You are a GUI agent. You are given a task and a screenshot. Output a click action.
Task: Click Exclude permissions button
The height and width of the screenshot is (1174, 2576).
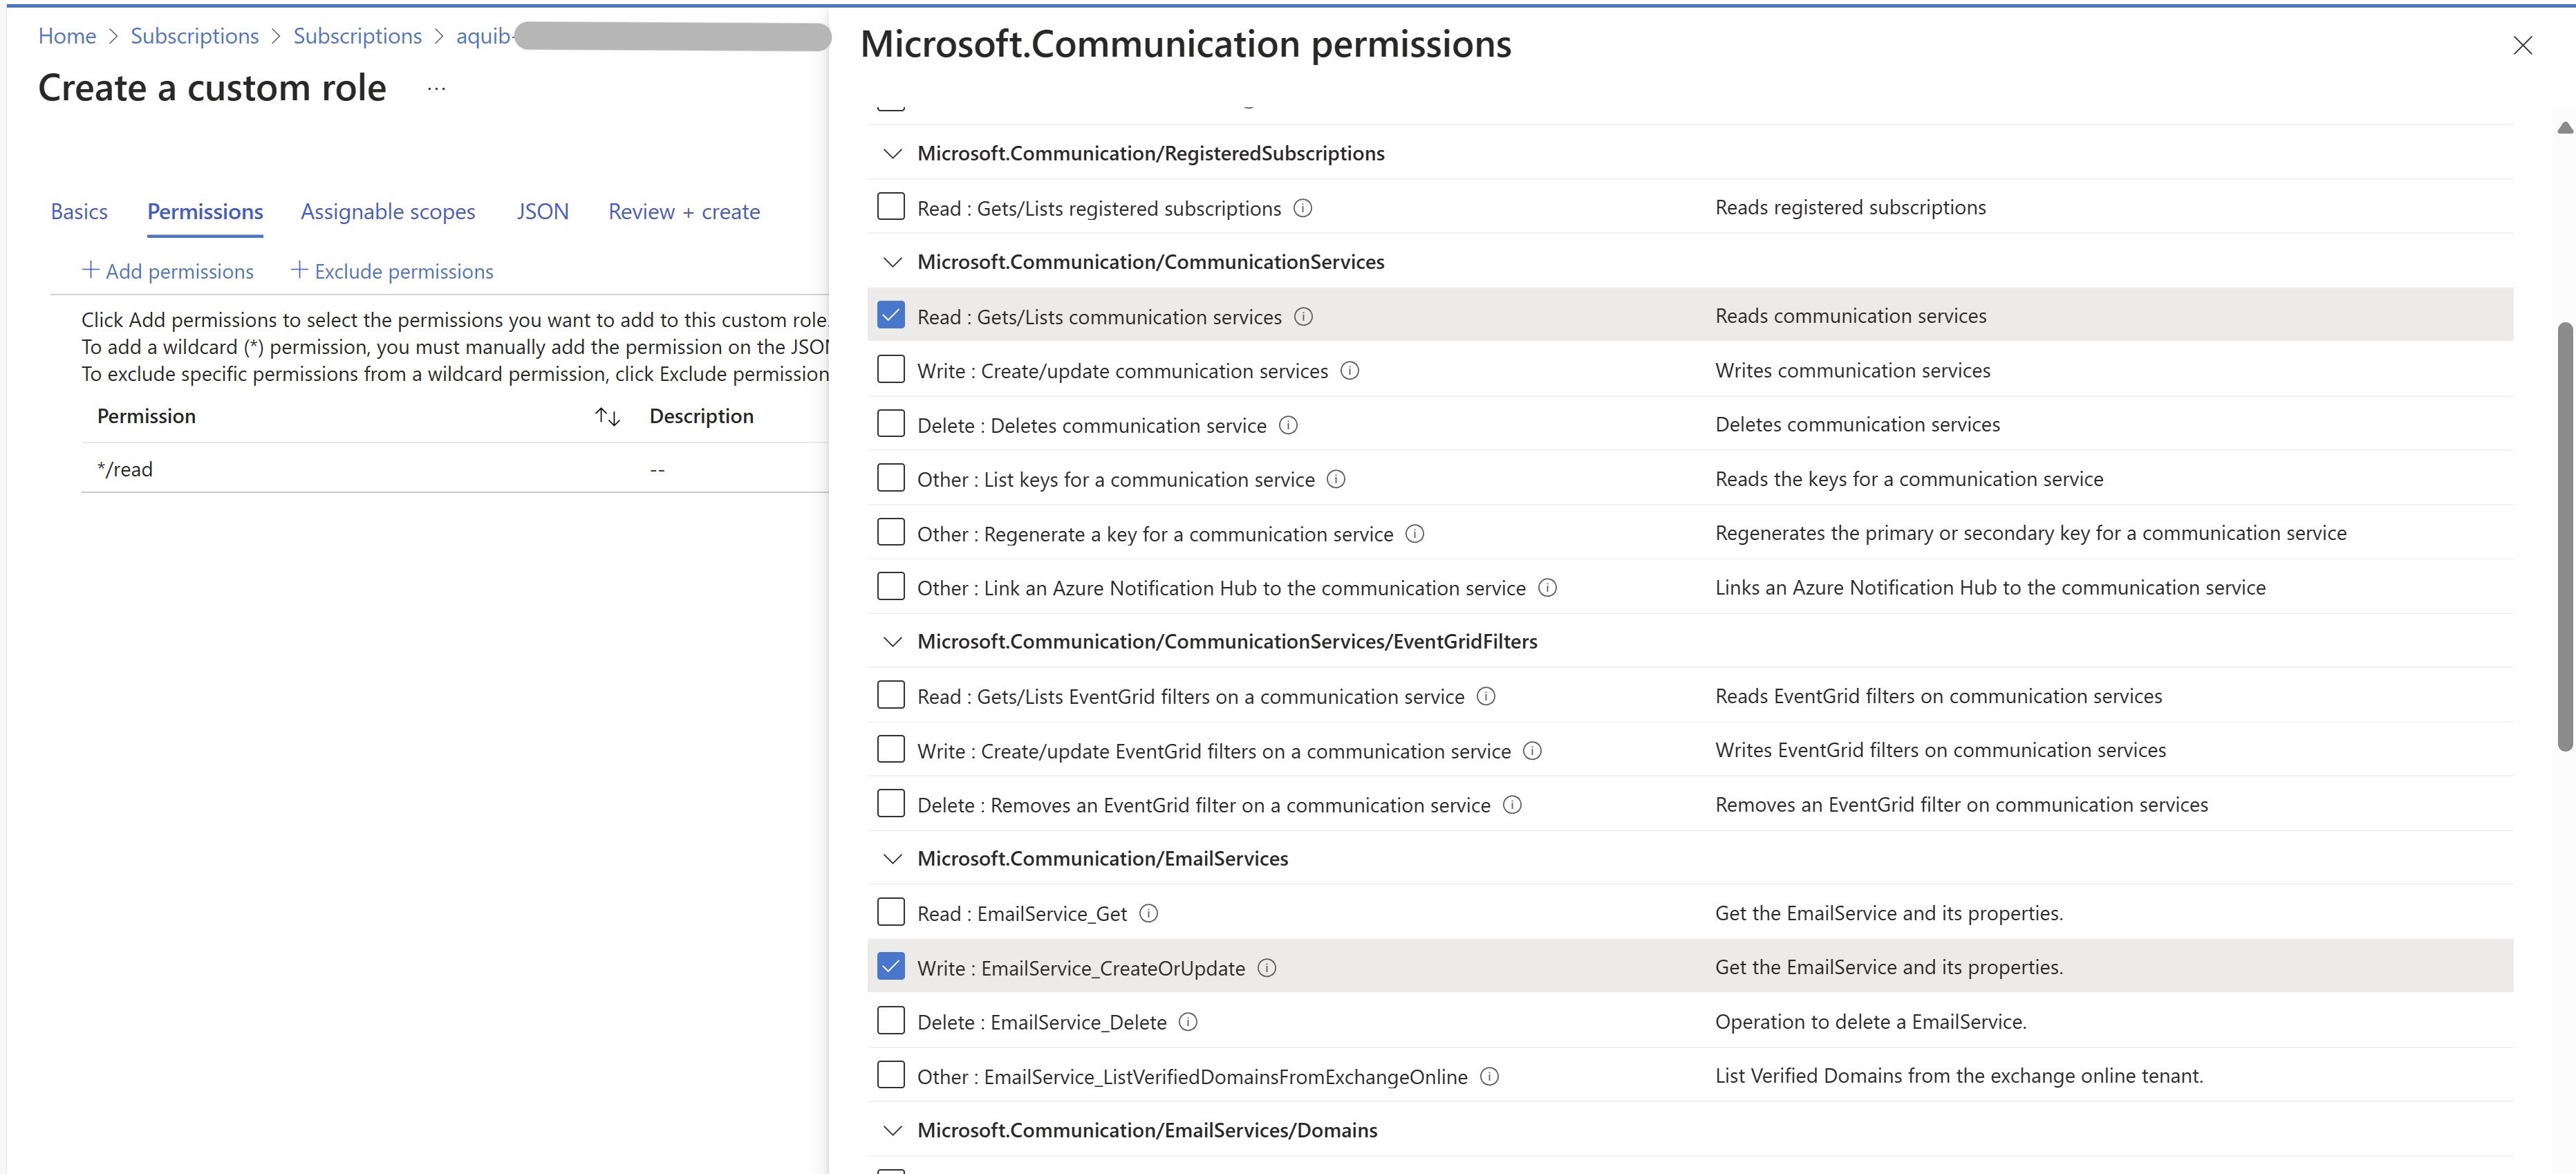[391, 271]
